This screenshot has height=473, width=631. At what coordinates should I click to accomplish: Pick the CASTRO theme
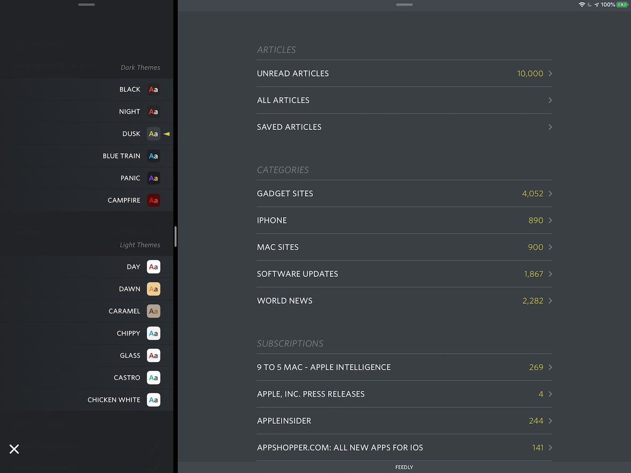coord(86,378)
